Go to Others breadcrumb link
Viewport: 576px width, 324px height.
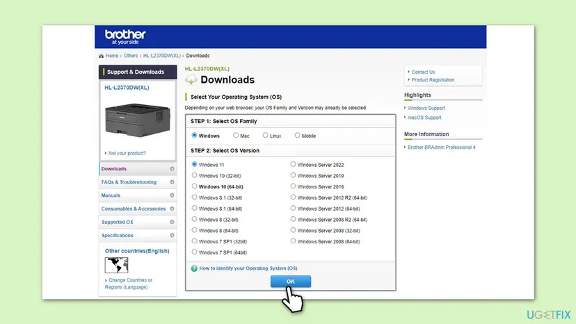coord(131,56)
